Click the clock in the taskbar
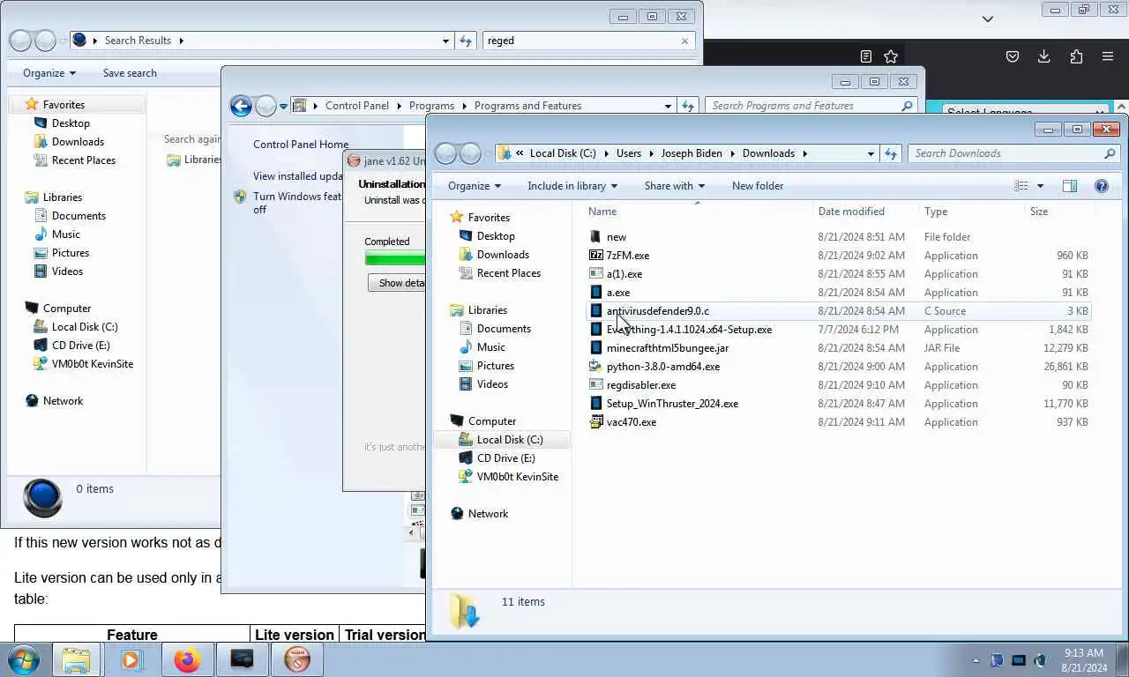The width and height of the screenshot is (1129, 677). (x=1084, y=660)
